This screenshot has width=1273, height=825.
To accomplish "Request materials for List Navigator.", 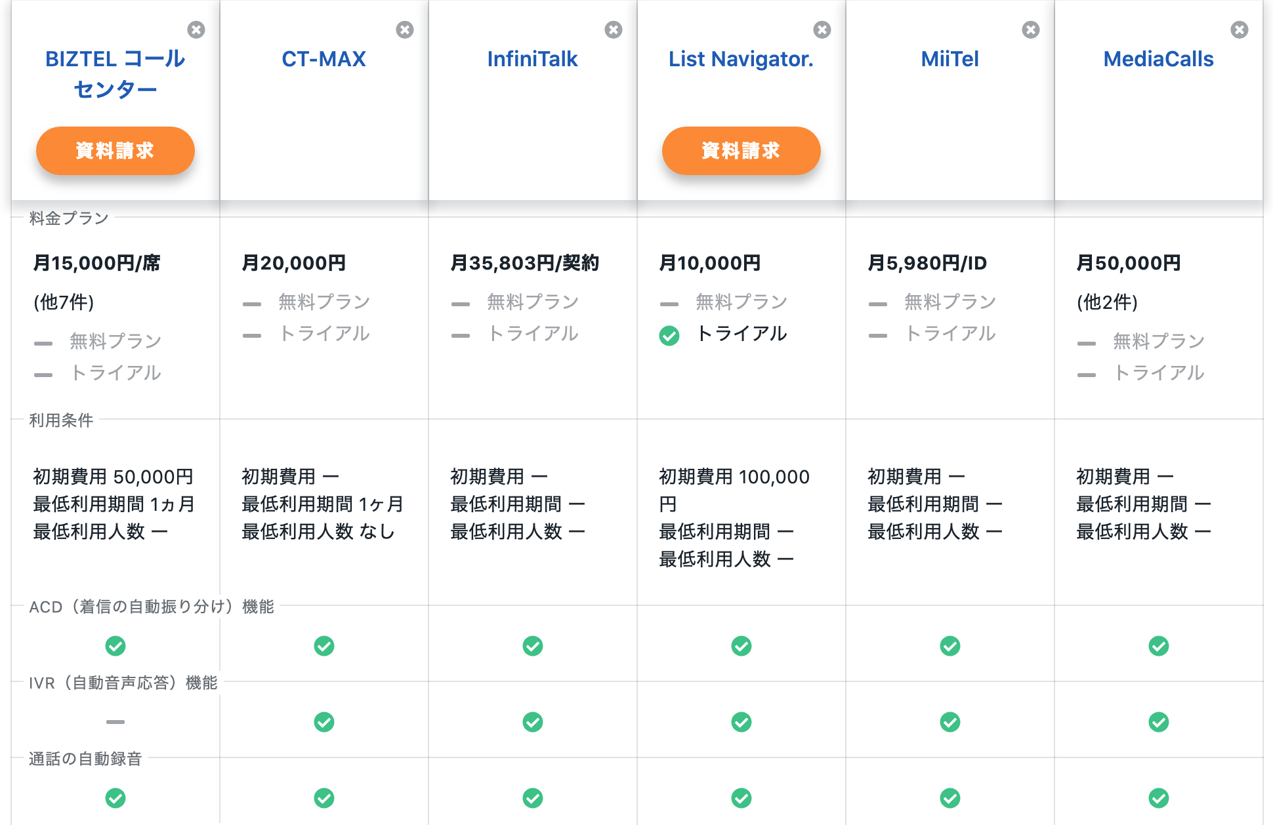I will (741, 151).
